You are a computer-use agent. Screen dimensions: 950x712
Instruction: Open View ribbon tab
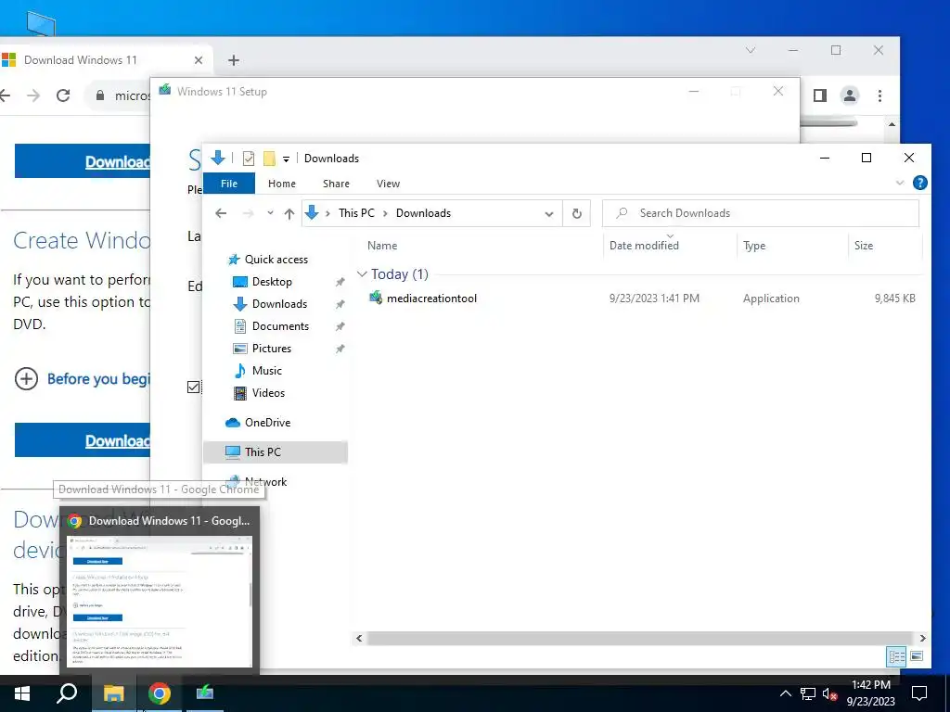(388, 184)
